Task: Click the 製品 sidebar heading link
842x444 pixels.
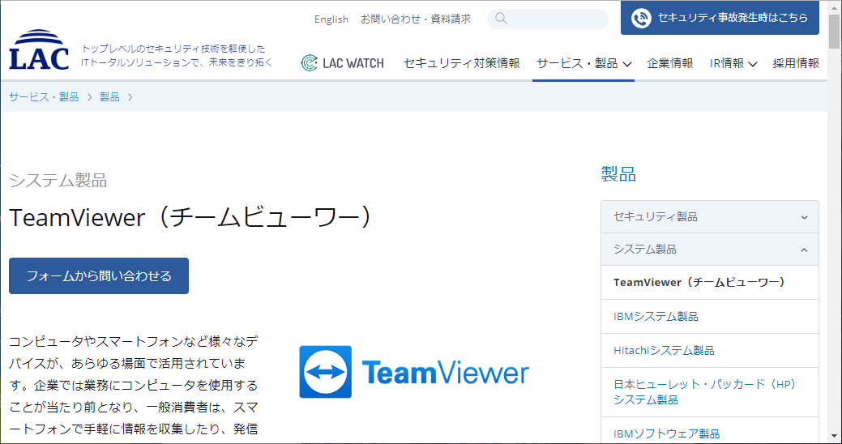Action: point(618,174)
